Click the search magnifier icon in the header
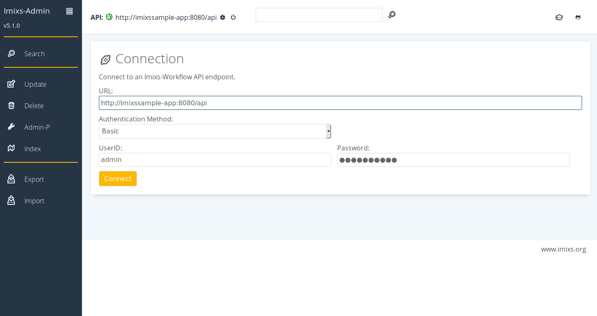Viewport: 597px width, 316px height. click(392, 15)
